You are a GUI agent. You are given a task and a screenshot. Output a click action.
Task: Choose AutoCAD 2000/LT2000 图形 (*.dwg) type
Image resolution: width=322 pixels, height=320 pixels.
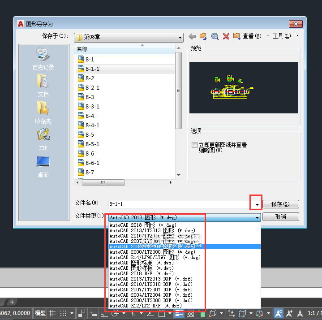(185, 252)
